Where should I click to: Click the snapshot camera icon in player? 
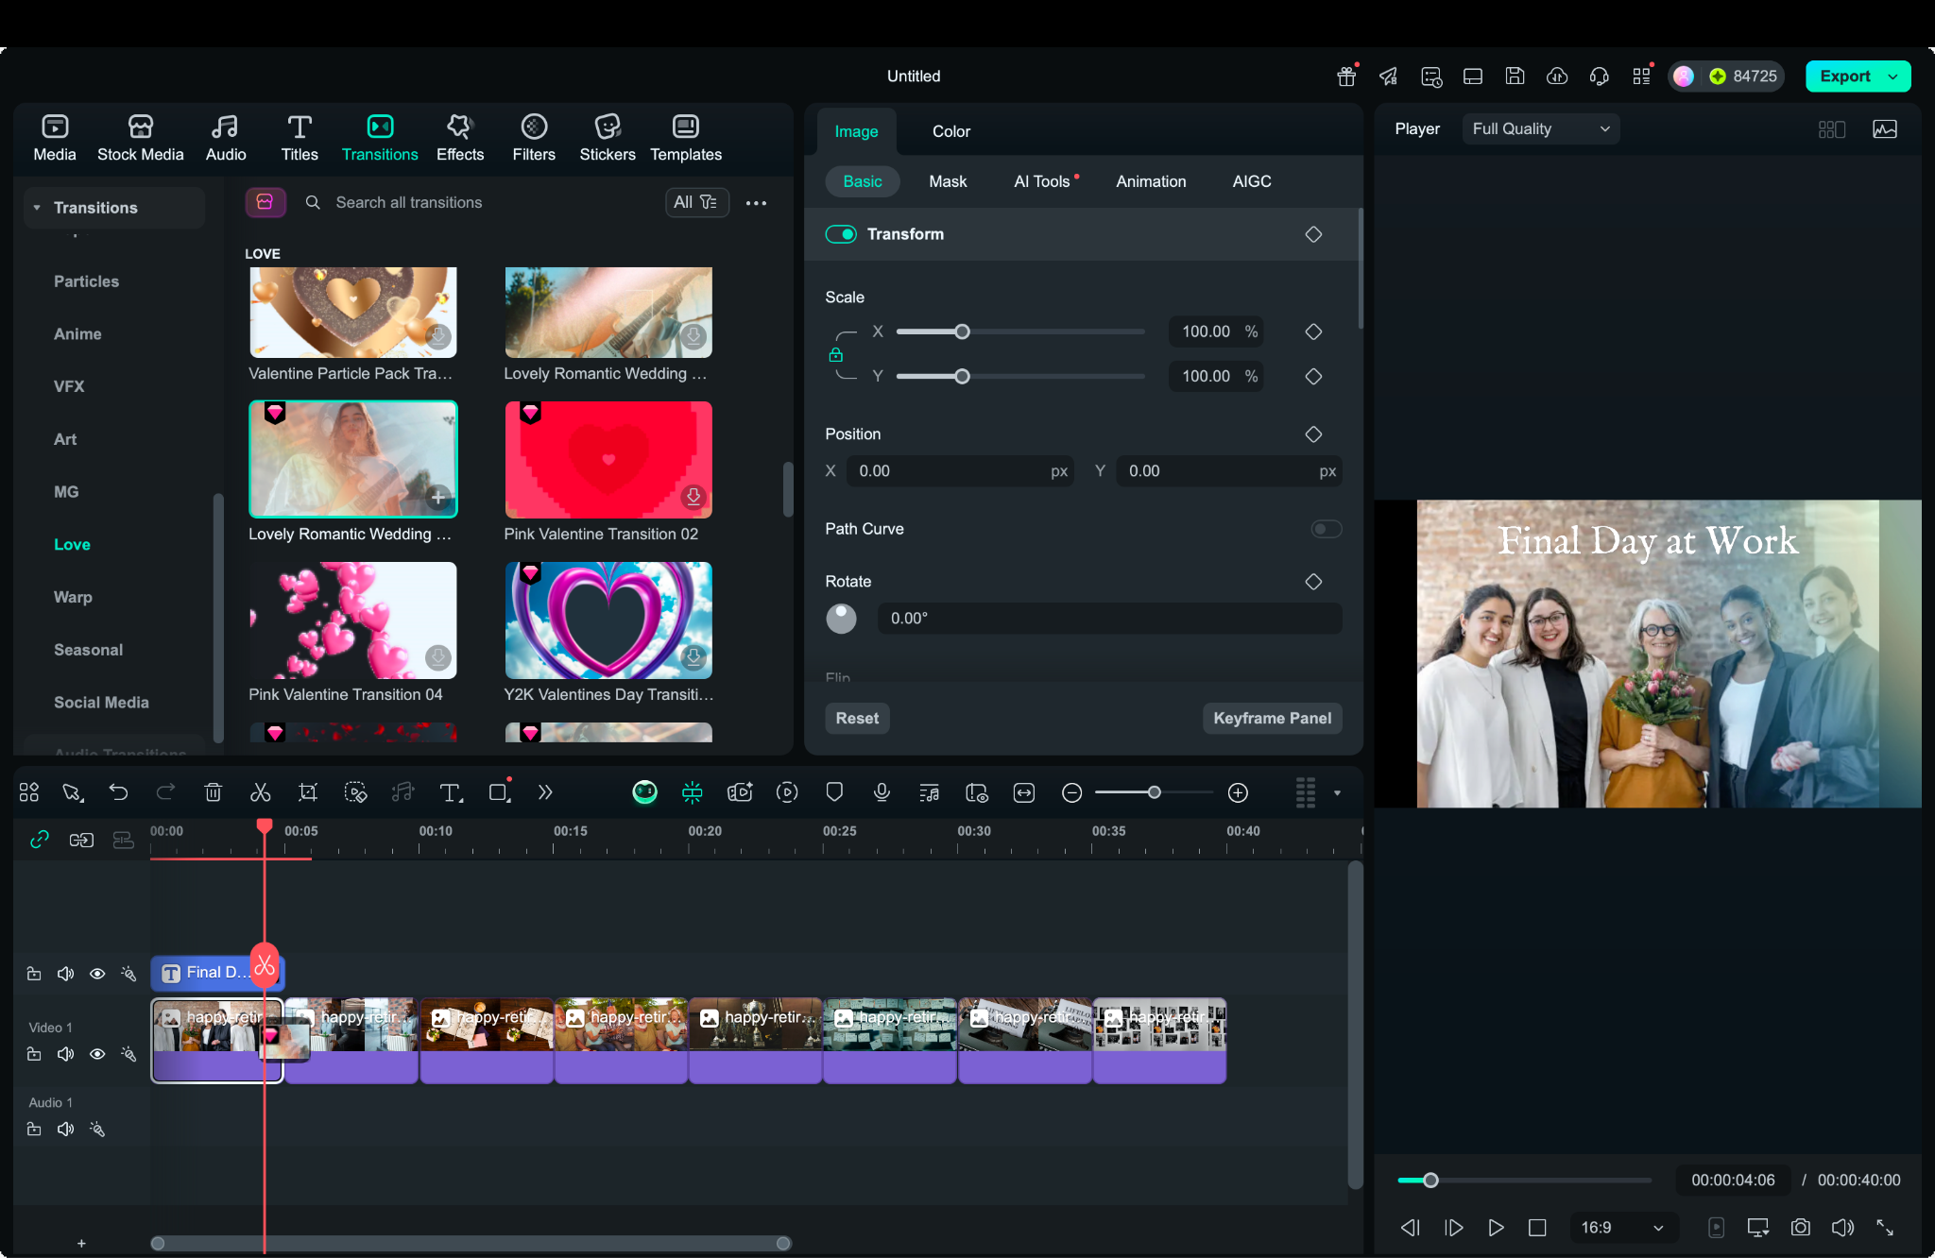(x=1801, y=1227)
